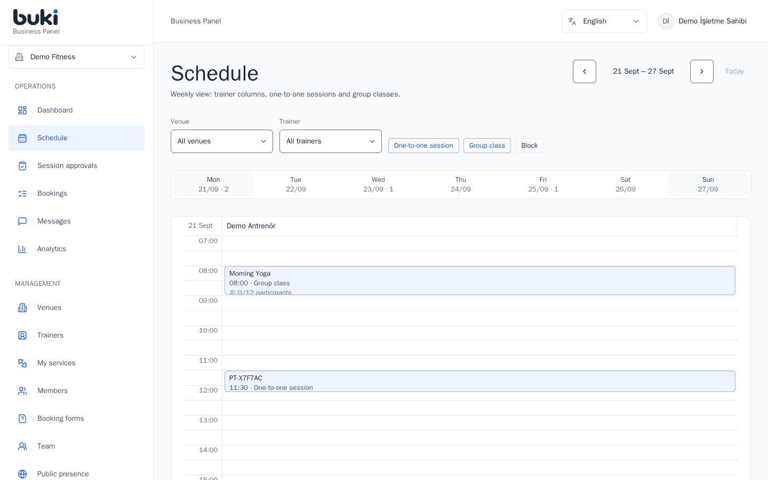Click the Session approvals clipboard icon
Viewport: 768px width, 480px height.
click(x=22, y=166)
